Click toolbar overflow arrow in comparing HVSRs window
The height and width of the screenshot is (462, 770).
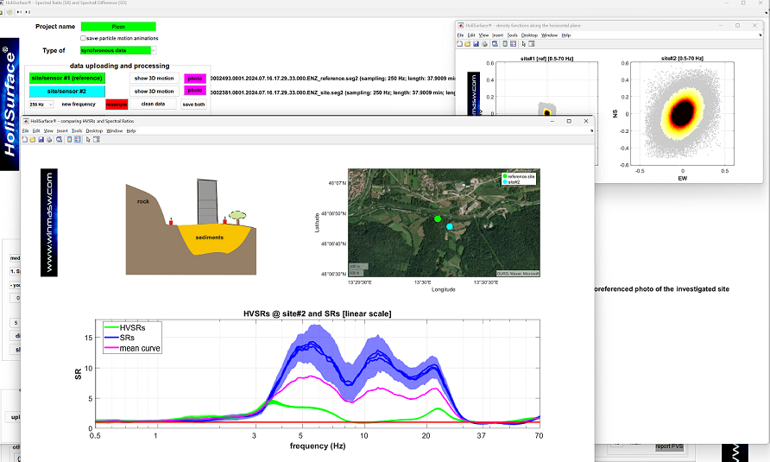(x=591, y=130)
